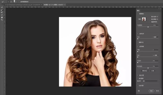Select the Quick Selection tool
This screenshot has width=163, height=95.
point(2,7)
